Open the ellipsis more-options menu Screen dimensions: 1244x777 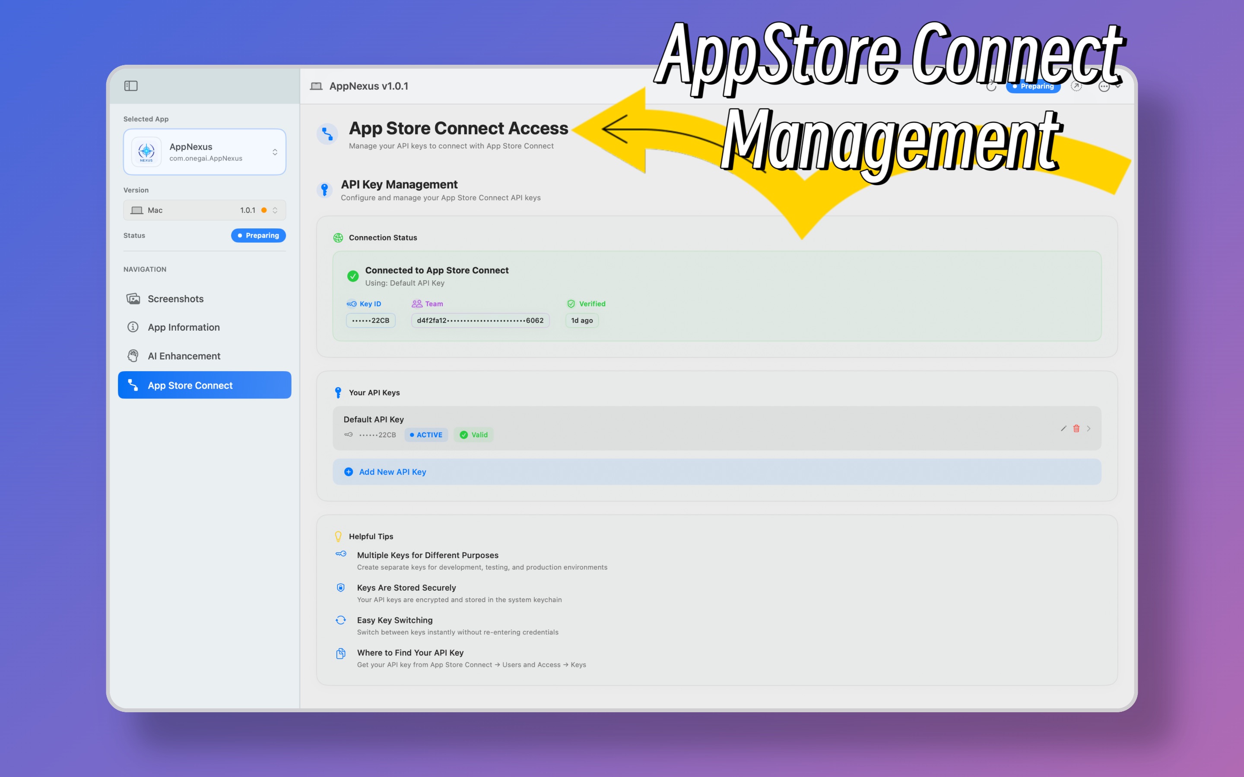[1104, 86]
